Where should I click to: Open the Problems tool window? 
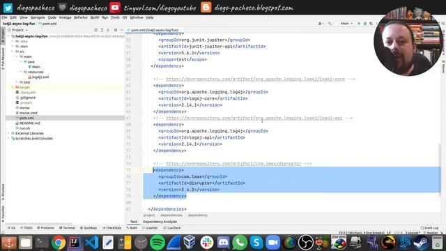(45, 228)
